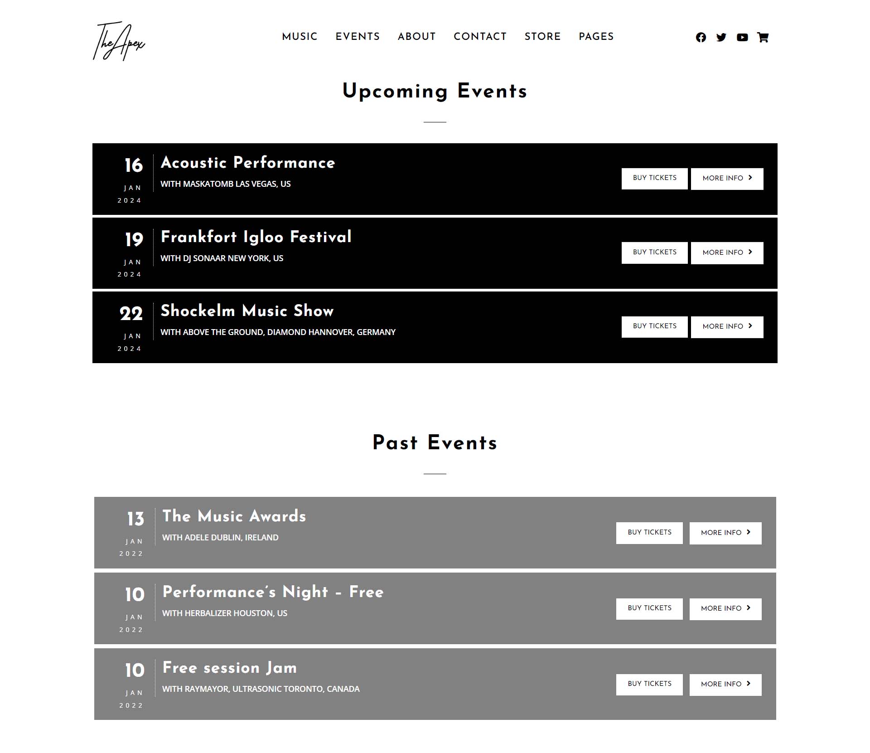Click BUY TICKETS for The Music Awards
The height and width of the screenshot is (753, 870).
click(649, 532)
